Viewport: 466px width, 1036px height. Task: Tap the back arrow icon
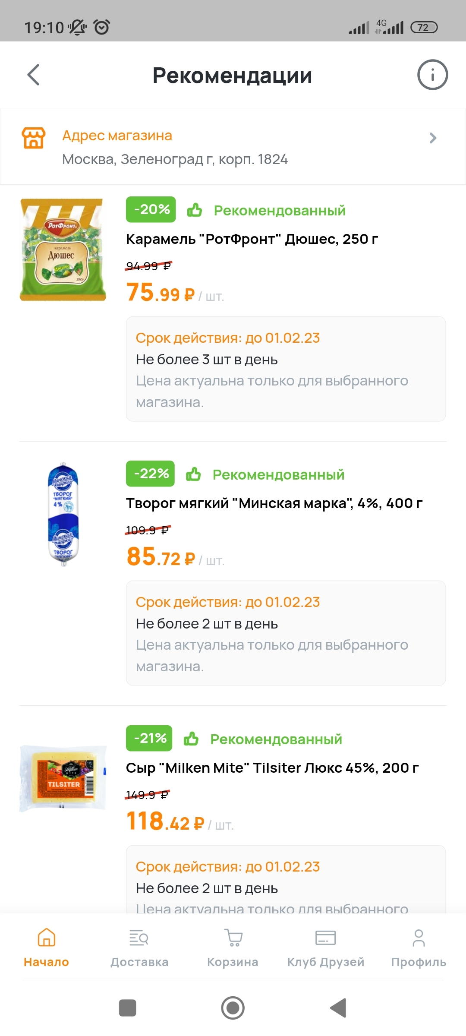pos(34,75)
